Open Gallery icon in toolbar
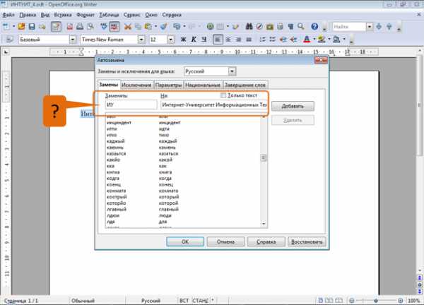Screen dimensions: 424x305 coord(270,26)
